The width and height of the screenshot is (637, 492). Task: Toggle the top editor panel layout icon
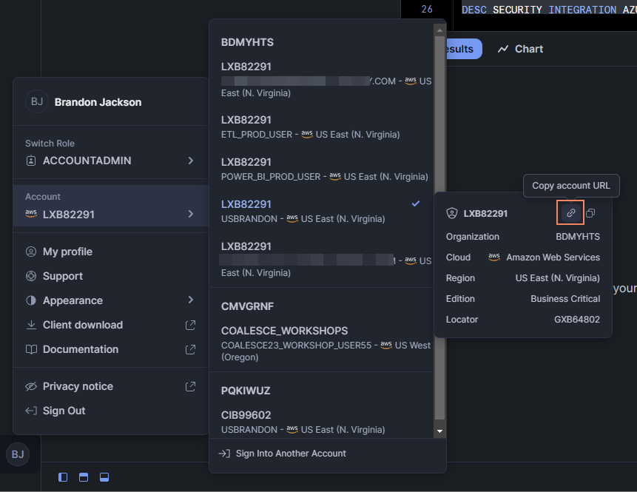point(84,477)
